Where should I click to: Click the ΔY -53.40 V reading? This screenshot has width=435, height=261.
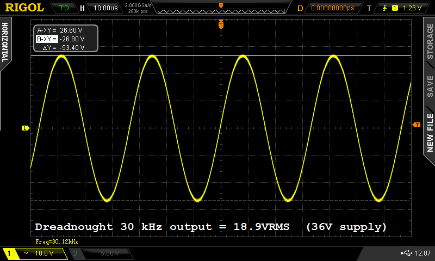[64, 48]
